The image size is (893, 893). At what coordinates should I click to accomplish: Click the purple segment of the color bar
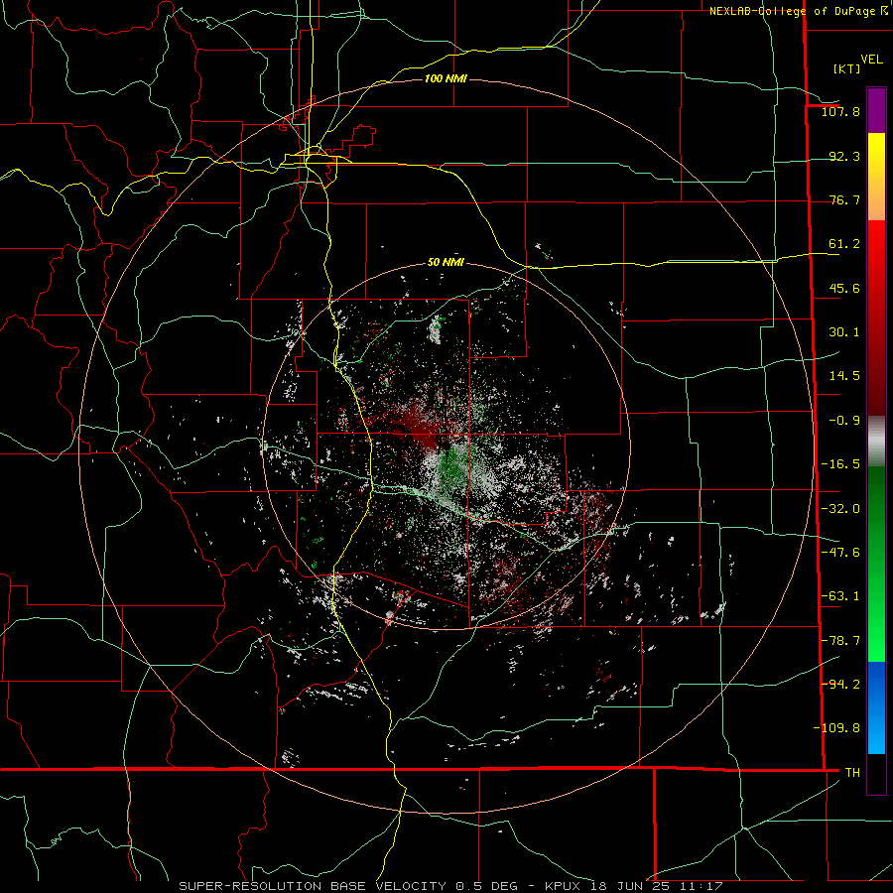[876, 110]
